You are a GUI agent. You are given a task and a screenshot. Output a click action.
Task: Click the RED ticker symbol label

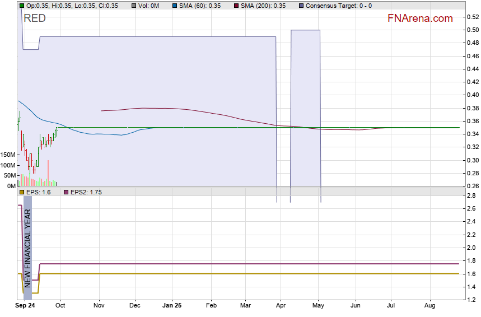(x=35, y=18)
